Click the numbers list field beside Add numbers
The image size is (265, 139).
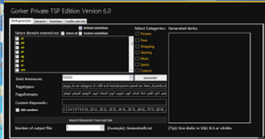114,110
